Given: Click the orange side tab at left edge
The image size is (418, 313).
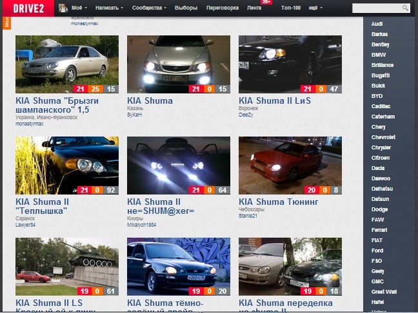Looking at the screenshot, I should coord(6,23).
